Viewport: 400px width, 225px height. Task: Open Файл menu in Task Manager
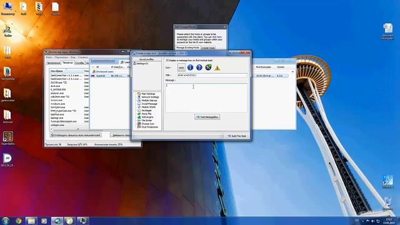[x=49, y=57]
